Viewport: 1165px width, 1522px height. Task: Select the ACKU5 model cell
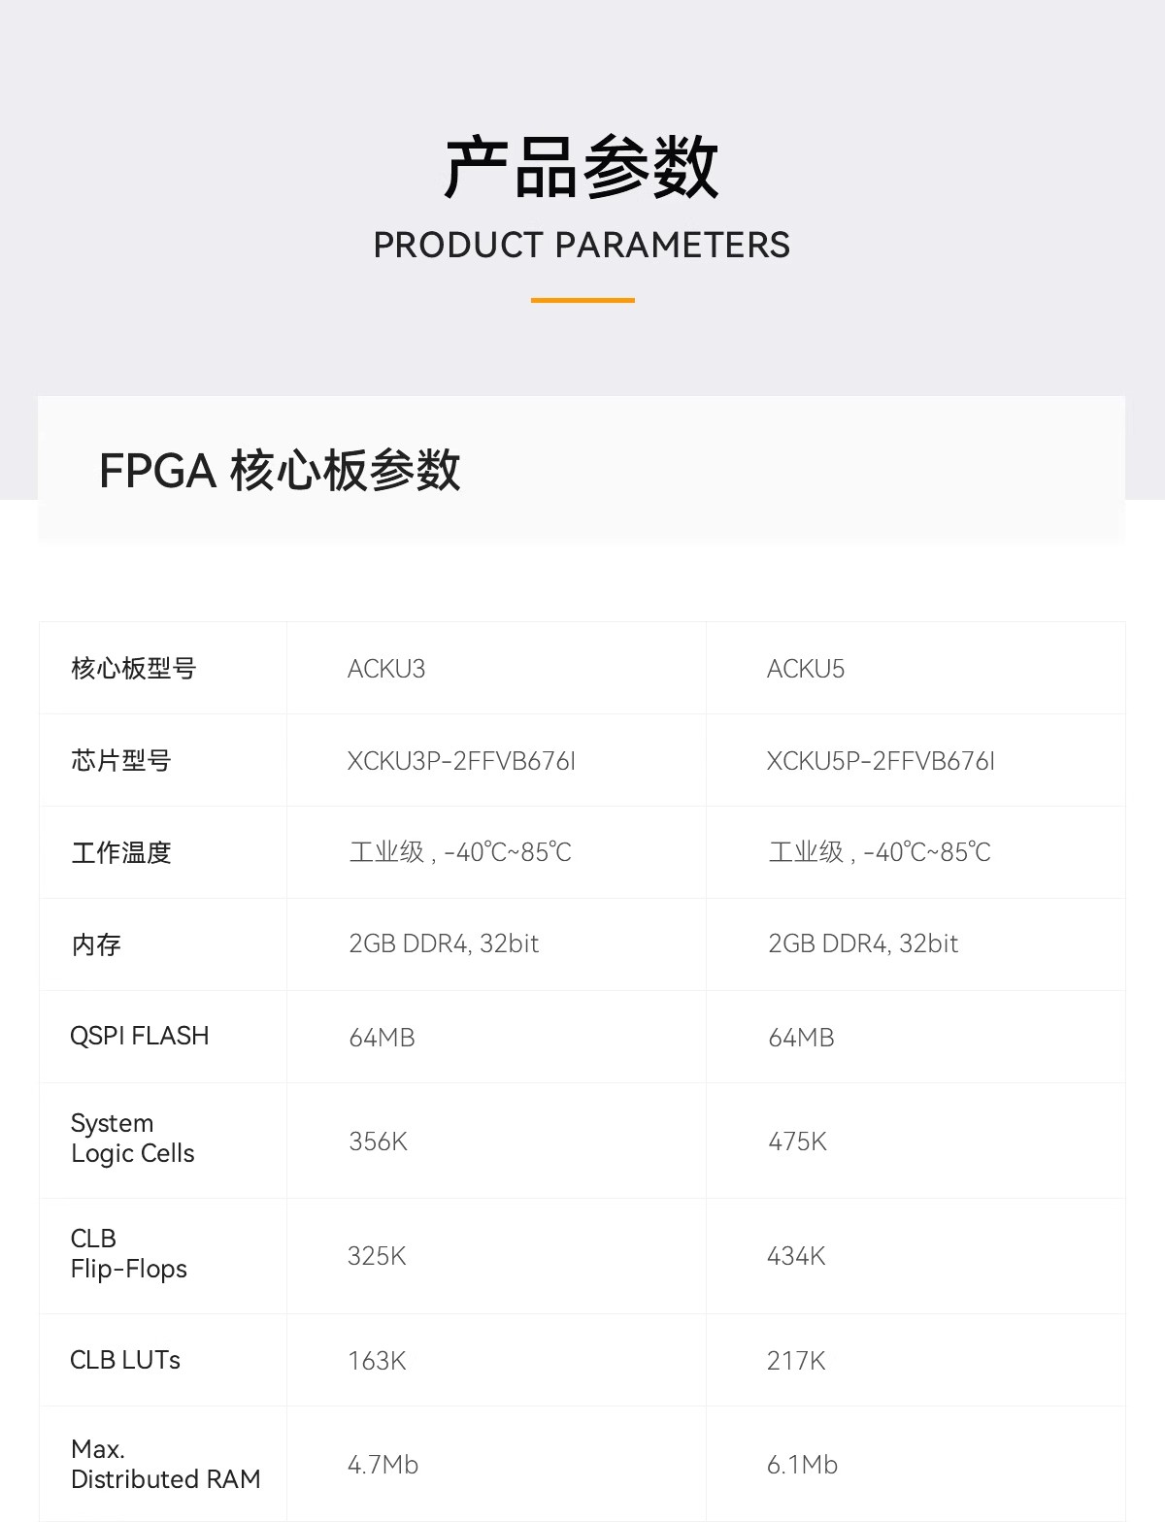pyautogui.click(x=806, y=669)
